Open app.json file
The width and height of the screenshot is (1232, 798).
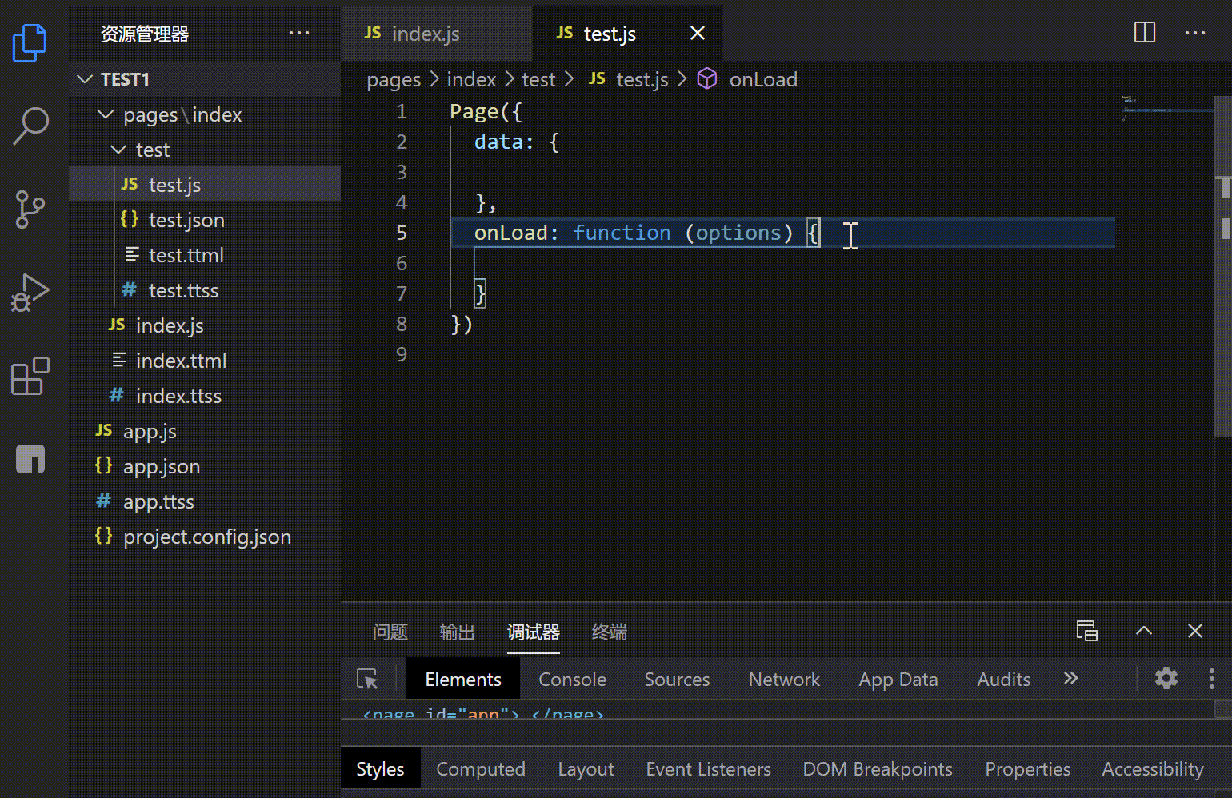pyautogui.click(x=205, y=466)
